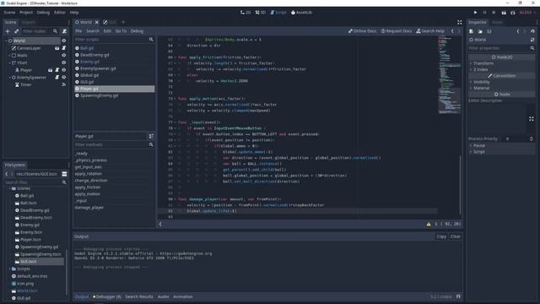Switch to the 2D workspace
The height and width of the screenshot is (304, 540).
coord(246,13)
